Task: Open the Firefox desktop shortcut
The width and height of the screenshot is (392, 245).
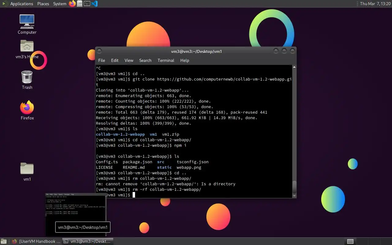Action: [27, 110]
